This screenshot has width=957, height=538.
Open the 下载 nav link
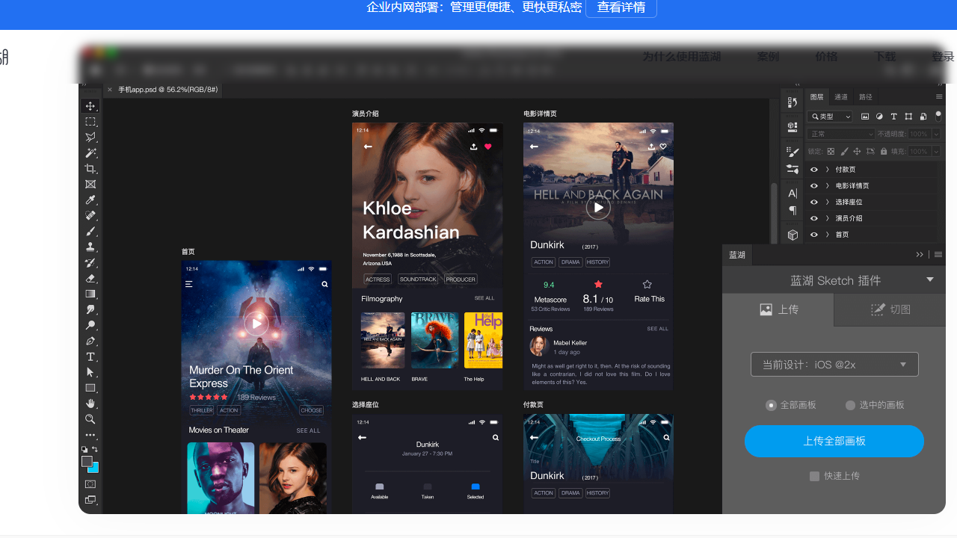click(x=884, y=57)
